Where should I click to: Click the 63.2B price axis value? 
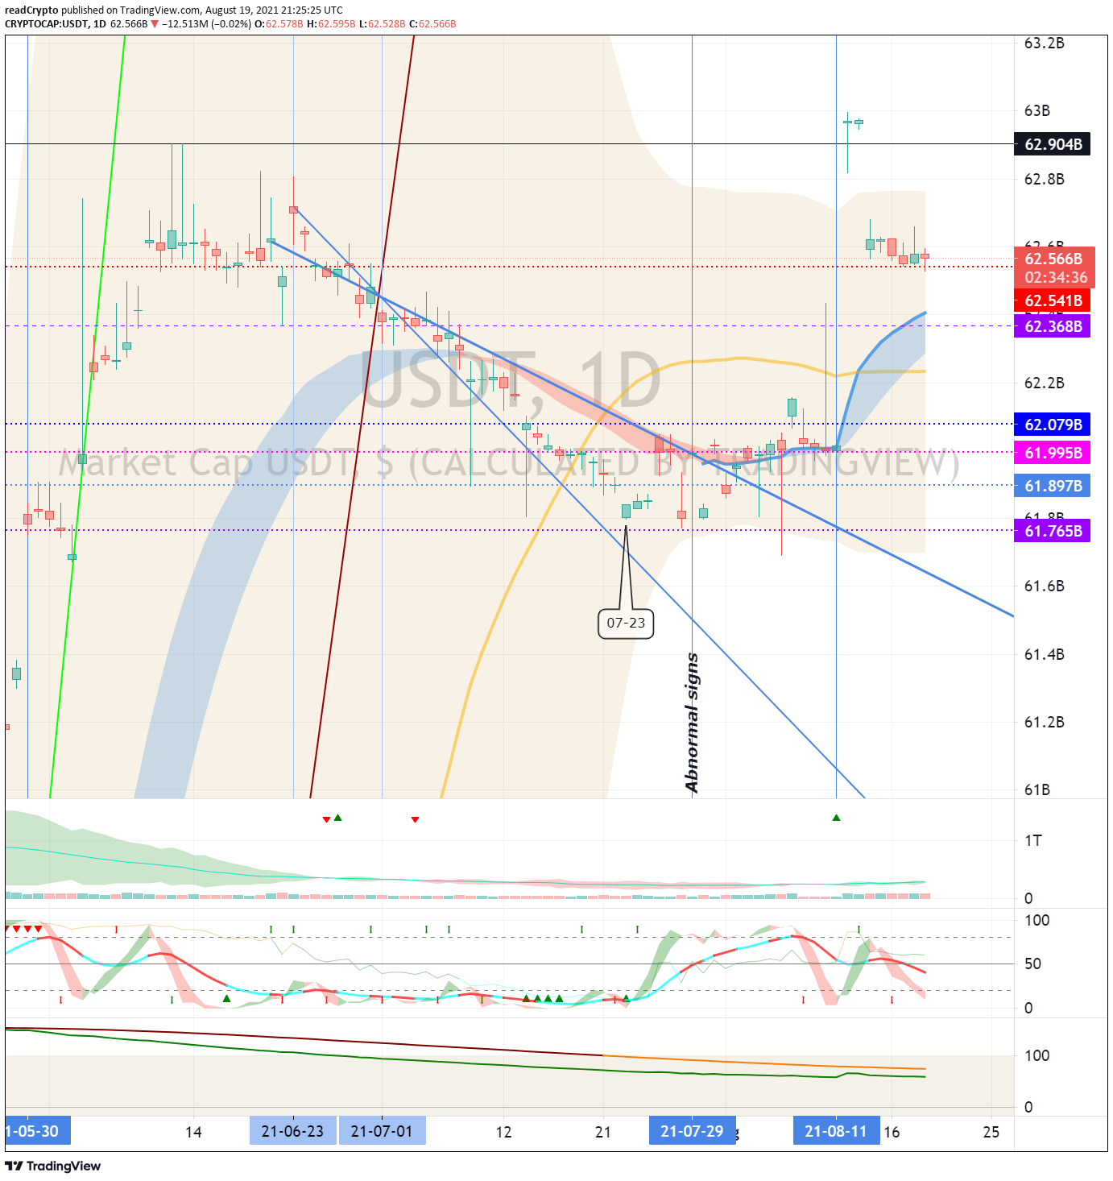(1044, 44)
